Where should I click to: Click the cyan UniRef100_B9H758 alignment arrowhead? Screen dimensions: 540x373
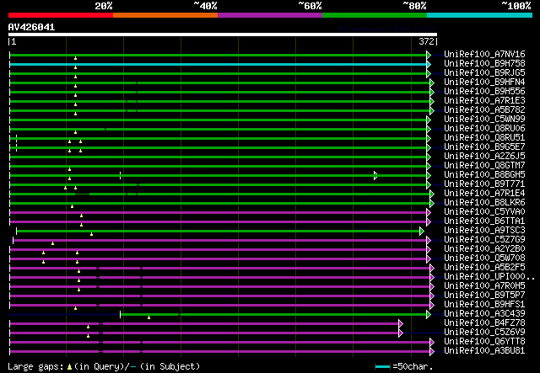(x=429, y=64)
